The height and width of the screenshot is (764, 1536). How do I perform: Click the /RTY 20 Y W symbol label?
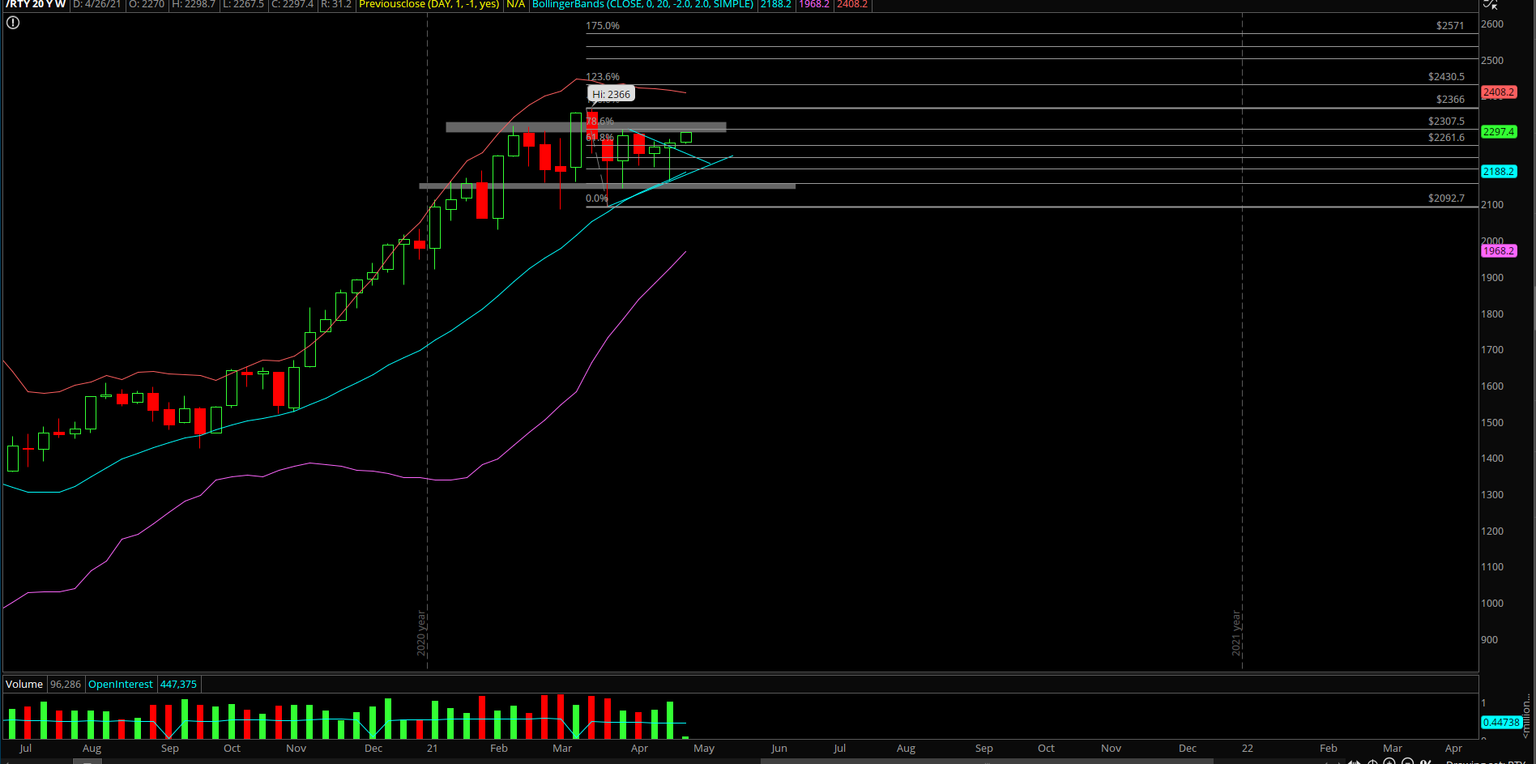pyautogui.click(x=36, y=4)
